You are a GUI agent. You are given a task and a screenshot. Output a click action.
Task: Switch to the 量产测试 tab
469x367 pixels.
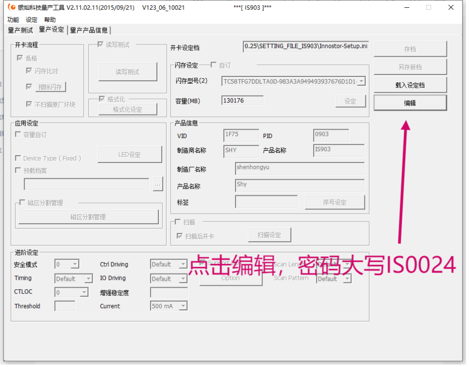[20, 30]
